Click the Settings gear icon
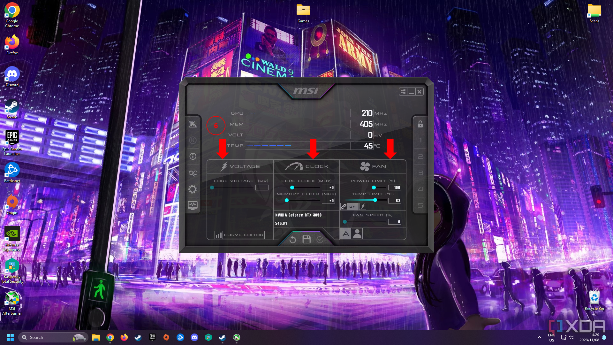This screenshot has height=345, width=613. [x=193, y=189]
